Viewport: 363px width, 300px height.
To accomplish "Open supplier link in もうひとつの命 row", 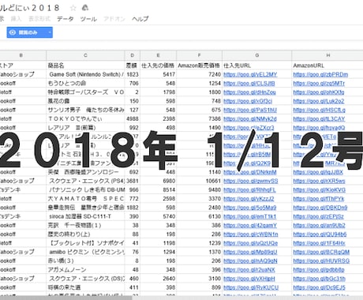I will tap(249, 84).
